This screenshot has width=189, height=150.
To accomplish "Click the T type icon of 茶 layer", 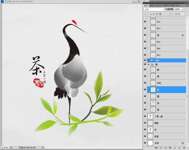I will tap(150, 130).
